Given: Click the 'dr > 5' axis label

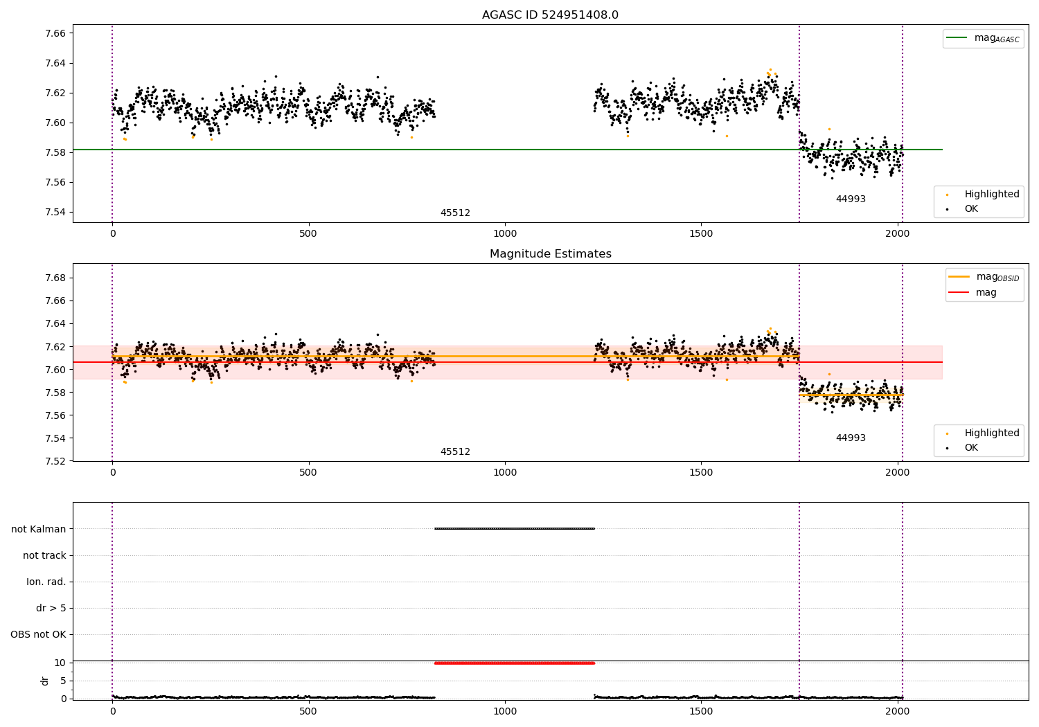Looking at the screenshot, I should (51, 608).
